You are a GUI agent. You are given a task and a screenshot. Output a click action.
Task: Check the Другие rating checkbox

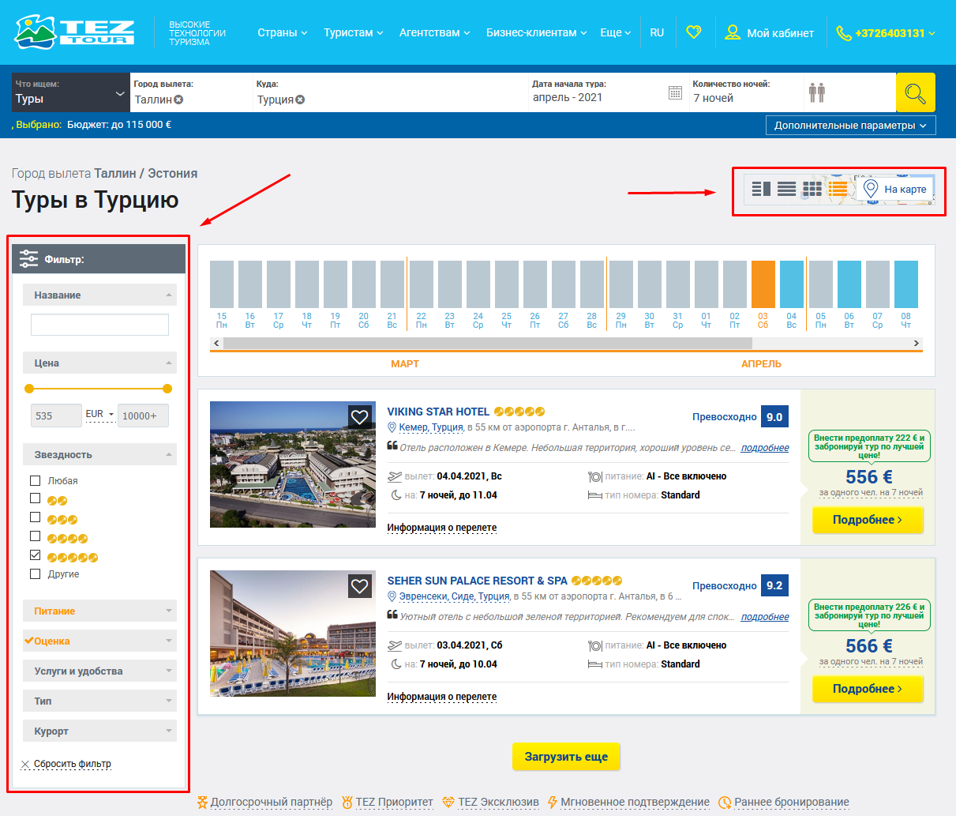pyautogui.click(x=35, y=573)
